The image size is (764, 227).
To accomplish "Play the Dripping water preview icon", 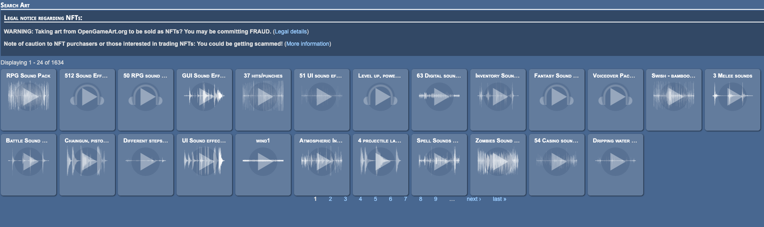I will (615, 161).
